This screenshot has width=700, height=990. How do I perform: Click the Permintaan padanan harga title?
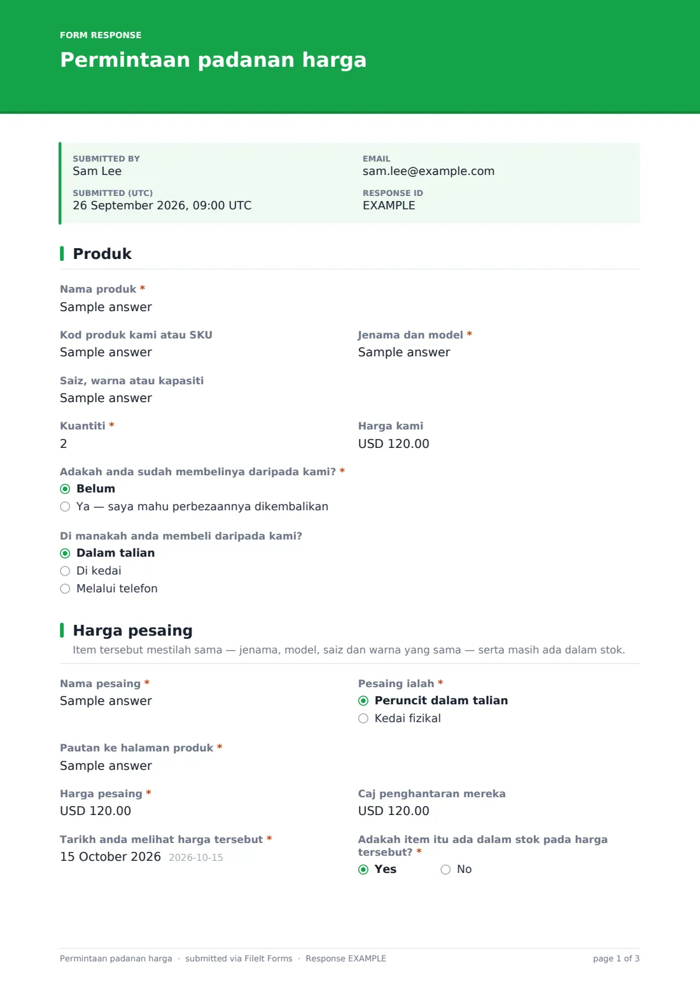click(x=213, y=60)
